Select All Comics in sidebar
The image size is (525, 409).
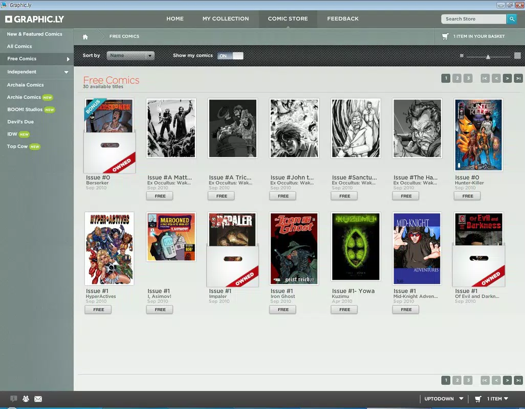(x=19, y=47)
